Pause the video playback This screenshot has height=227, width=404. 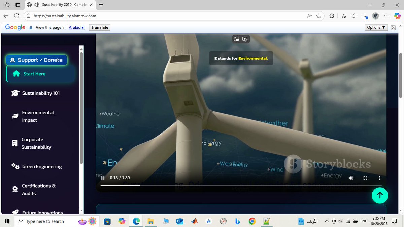point(103,178)
